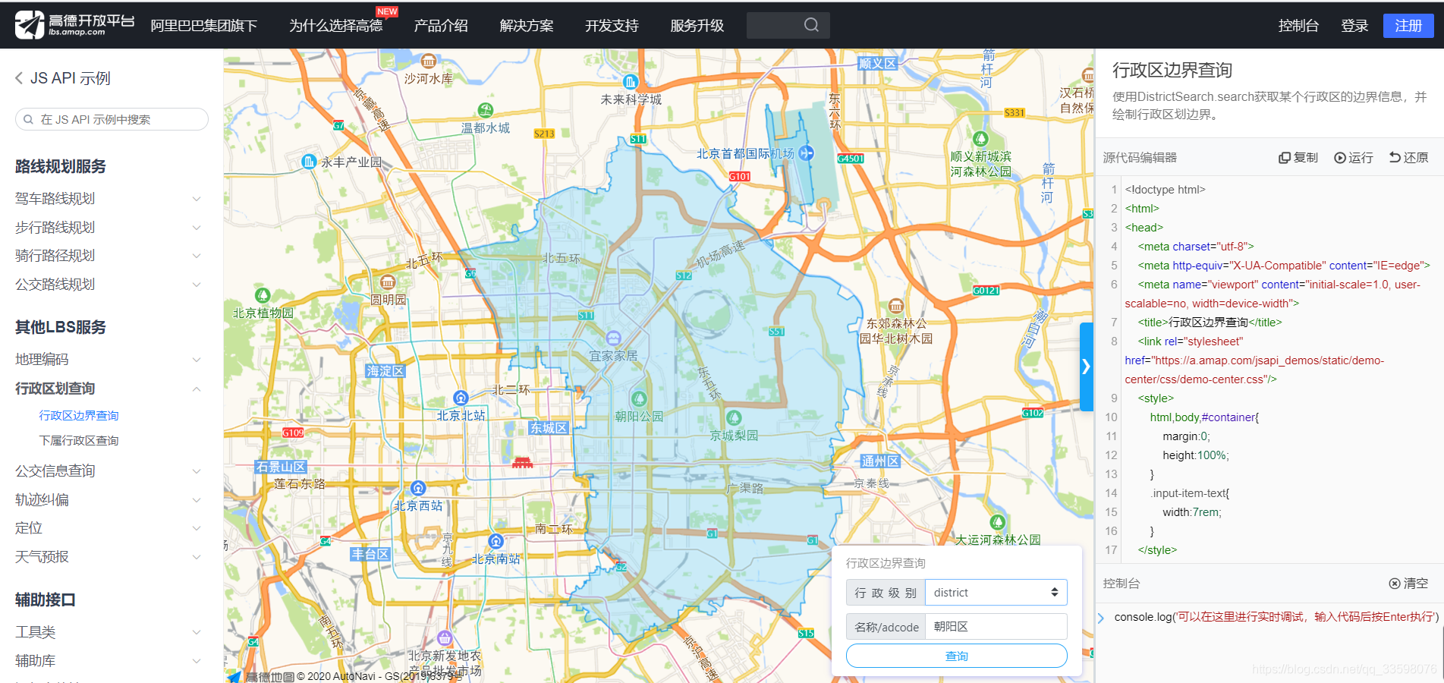Go back using JS API 示例 chevron
1444x683 pixels.
pyautogui.click(x=20, y=78)
